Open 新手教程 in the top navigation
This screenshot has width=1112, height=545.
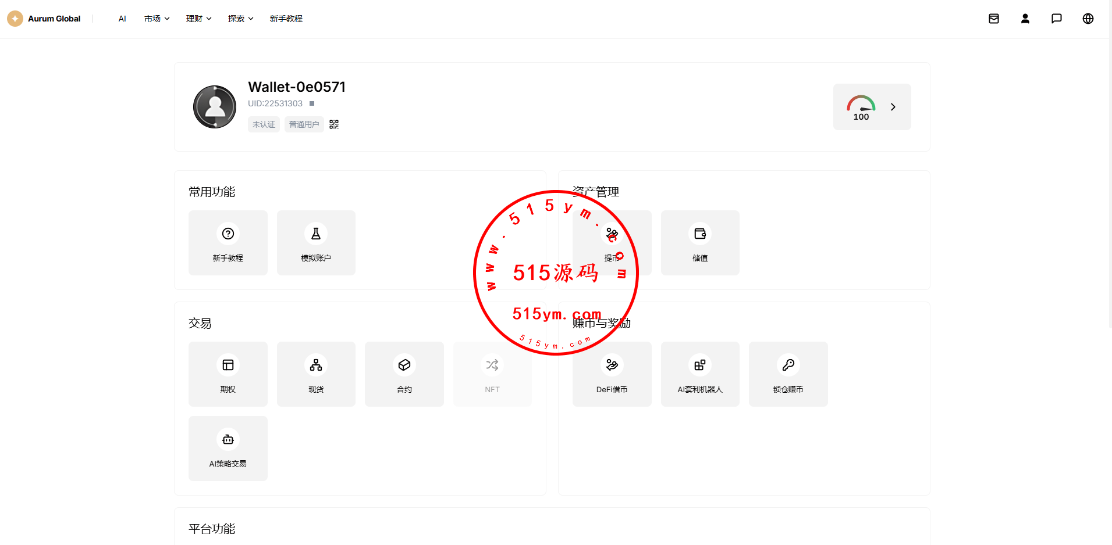286,19
